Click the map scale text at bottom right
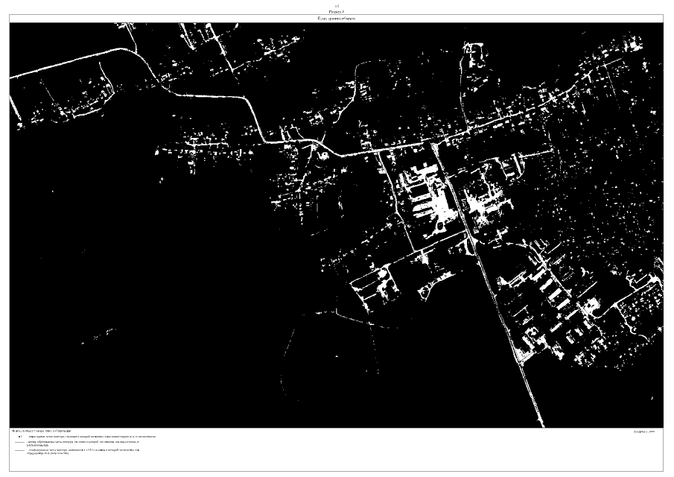Viewport: 674px width, 477px height. point(642,432)
